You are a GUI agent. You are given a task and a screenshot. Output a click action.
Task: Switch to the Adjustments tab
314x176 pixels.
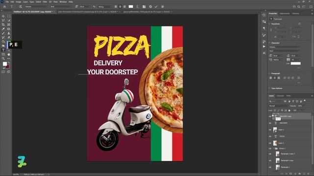pos(285,14)
